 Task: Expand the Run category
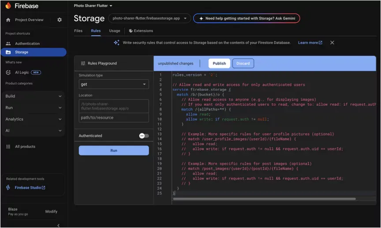[x=33, y=108]
